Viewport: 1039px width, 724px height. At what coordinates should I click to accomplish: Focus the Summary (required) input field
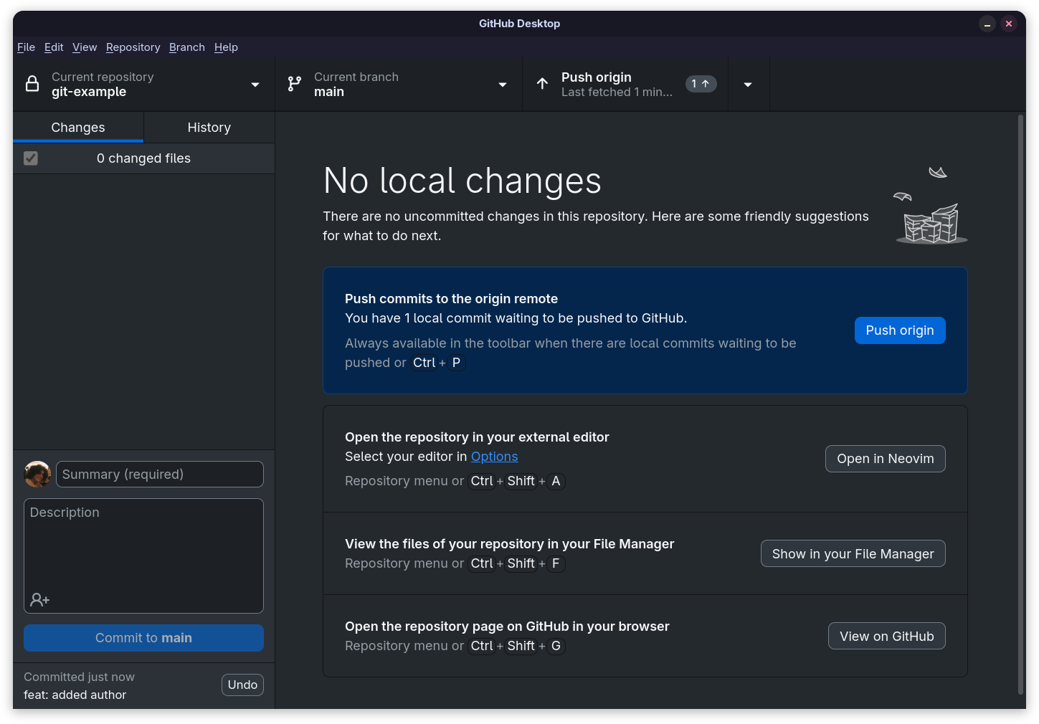160,475
